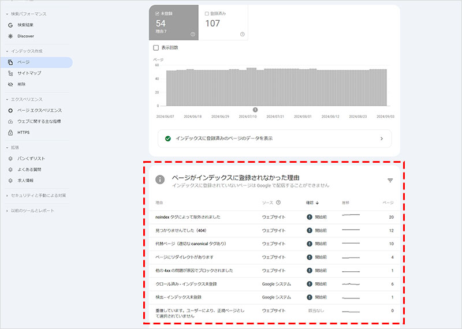This screenshot has width=462, height=329.
Task: Click the help icon in 登録済み card
Action: click(x=242, y=34)
